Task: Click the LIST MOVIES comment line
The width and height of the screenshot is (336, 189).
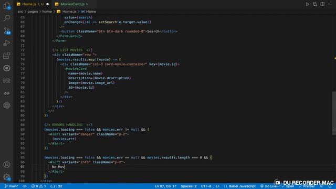Action: coord(72,50)
